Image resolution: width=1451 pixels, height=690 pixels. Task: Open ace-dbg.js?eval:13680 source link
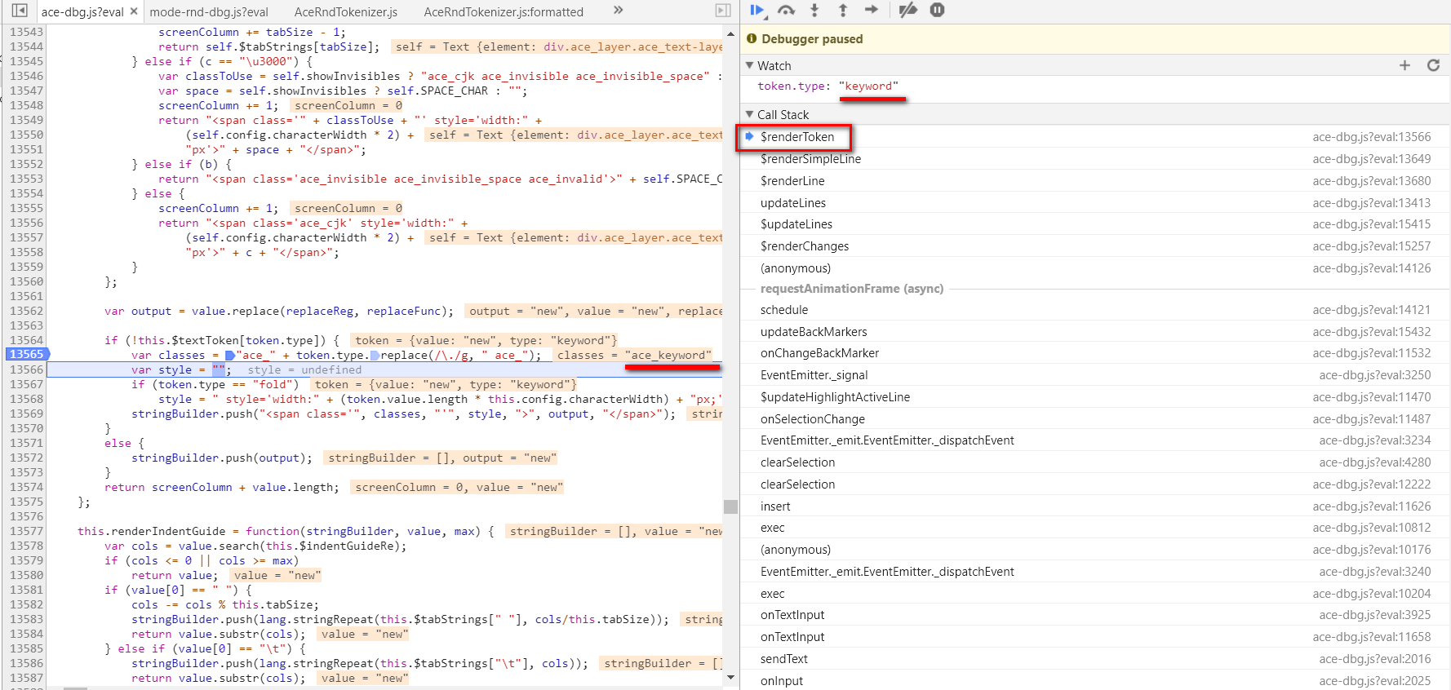point(1371,181)
